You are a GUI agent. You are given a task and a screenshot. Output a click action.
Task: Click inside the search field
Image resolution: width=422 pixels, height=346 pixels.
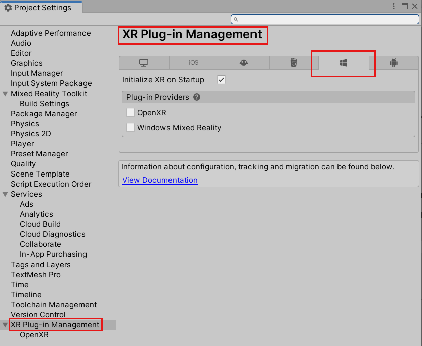coord(324,19)
